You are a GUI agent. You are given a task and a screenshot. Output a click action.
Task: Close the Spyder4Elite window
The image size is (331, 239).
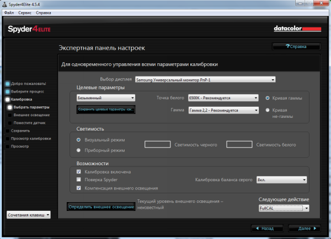point(321,3)
